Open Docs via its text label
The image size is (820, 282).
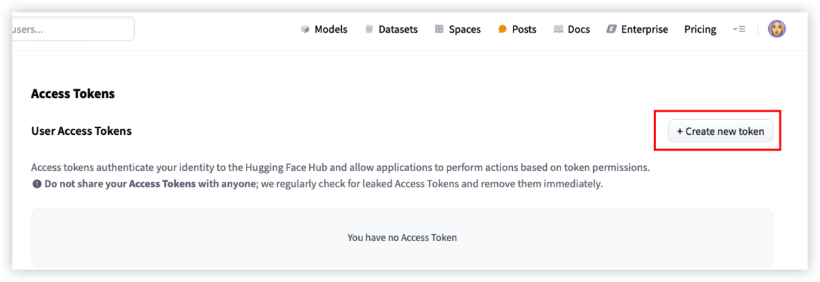click(579, 29)
